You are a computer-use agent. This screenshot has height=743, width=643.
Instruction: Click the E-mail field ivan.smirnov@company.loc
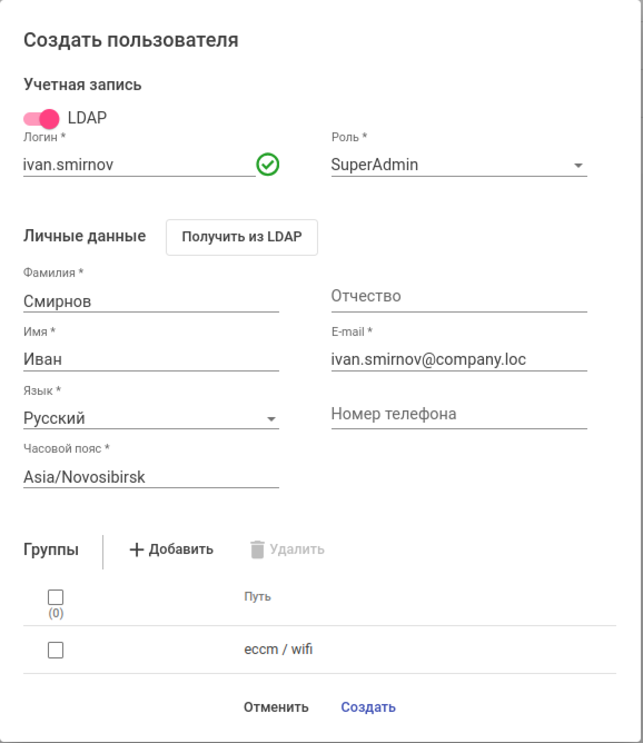459,360
